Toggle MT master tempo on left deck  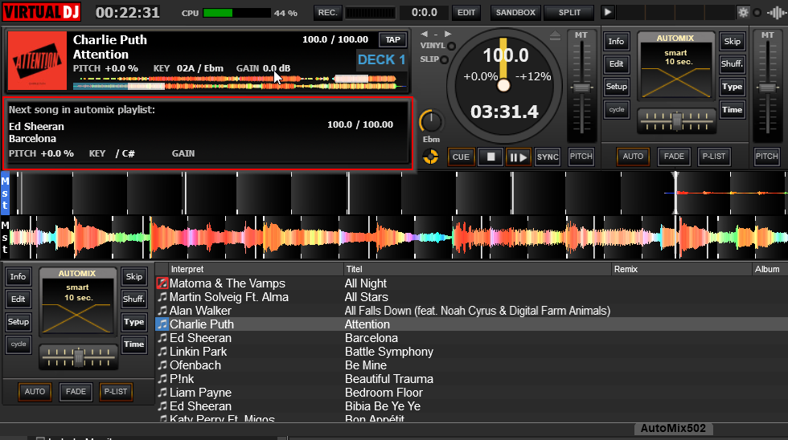581,35
